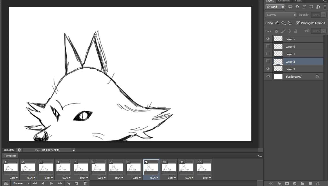328x186 pixels.
Task: Create a new layer in Layers panel
Action: [310, 183]
